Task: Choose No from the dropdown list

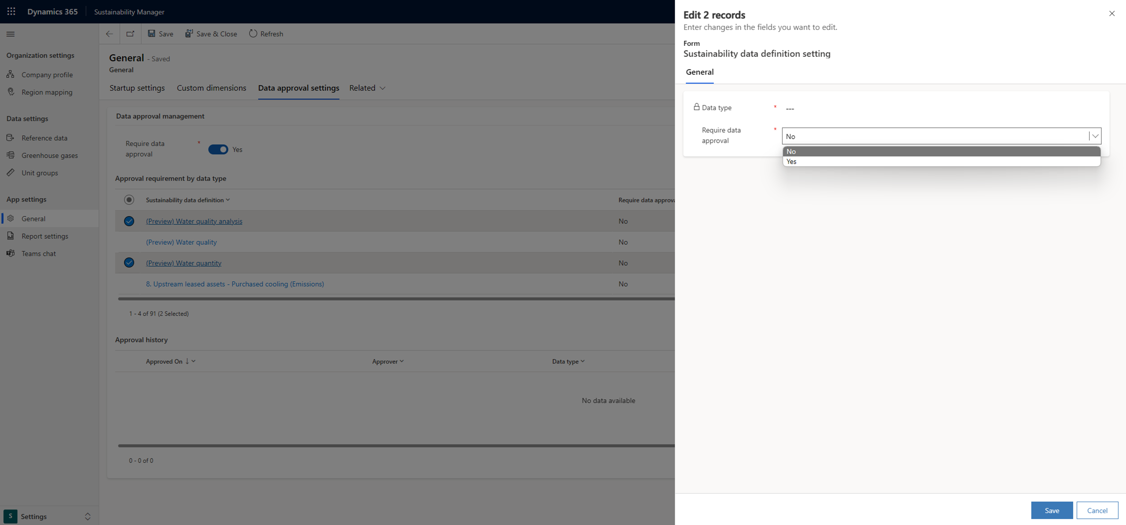Action: (x=942, y=152)
